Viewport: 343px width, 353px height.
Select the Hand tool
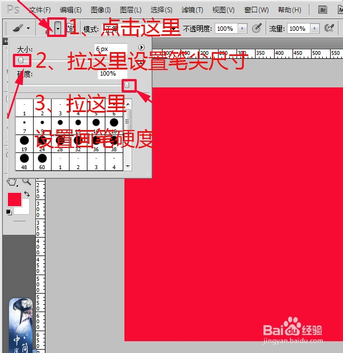pos(12,182)
